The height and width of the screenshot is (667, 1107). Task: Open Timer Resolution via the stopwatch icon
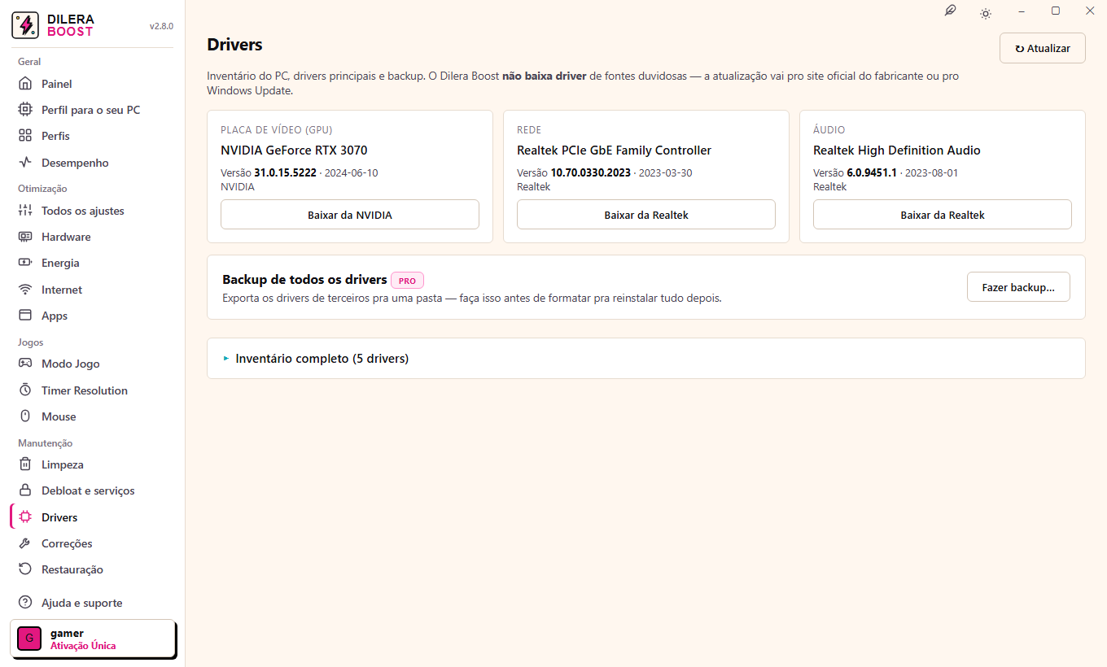pos(25,390)
